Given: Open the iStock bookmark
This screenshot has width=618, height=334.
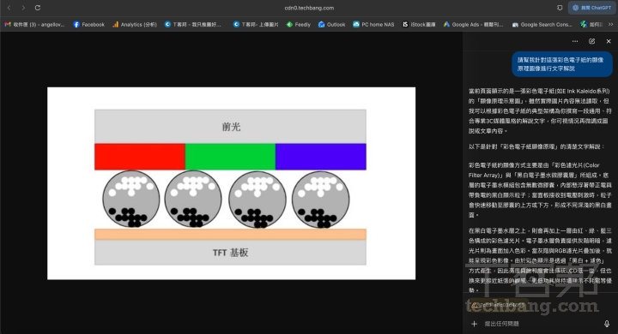Looking at the screenshot, I should click(x=419, y=24).
